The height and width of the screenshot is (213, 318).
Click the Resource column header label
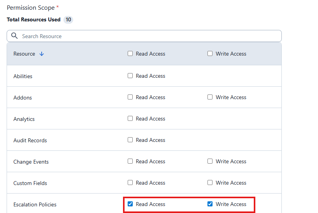click(24, 54)
